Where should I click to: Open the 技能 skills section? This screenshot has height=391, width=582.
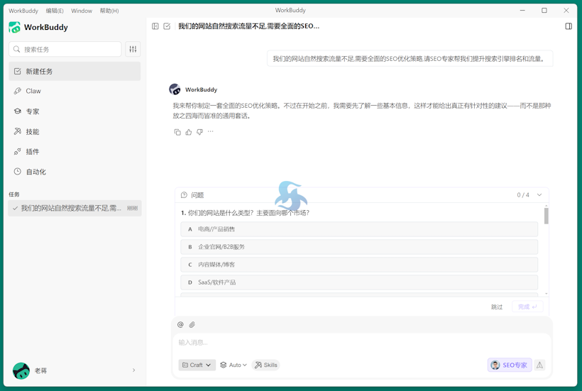(75, 131)
